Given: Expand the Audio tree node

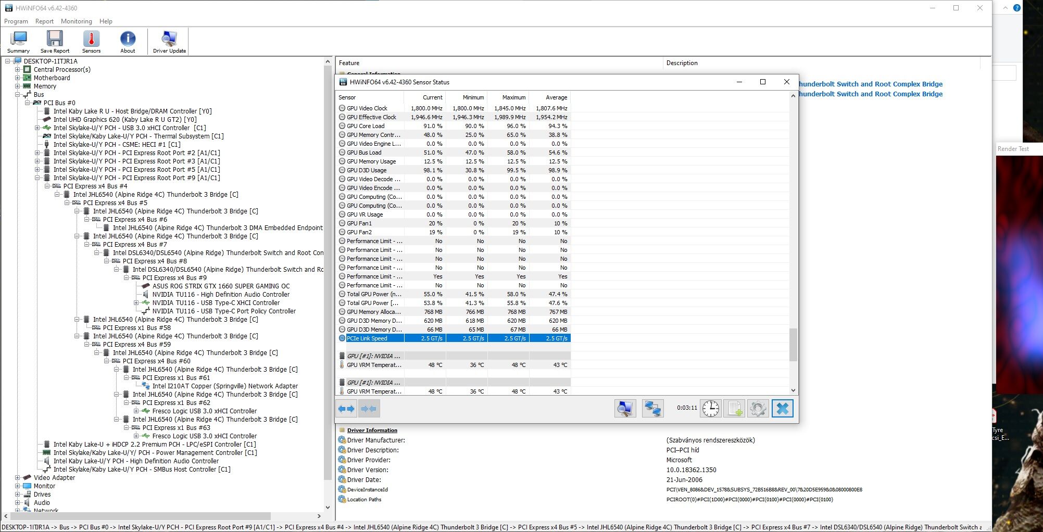Looking at the screenshot, I should (17, 502).
